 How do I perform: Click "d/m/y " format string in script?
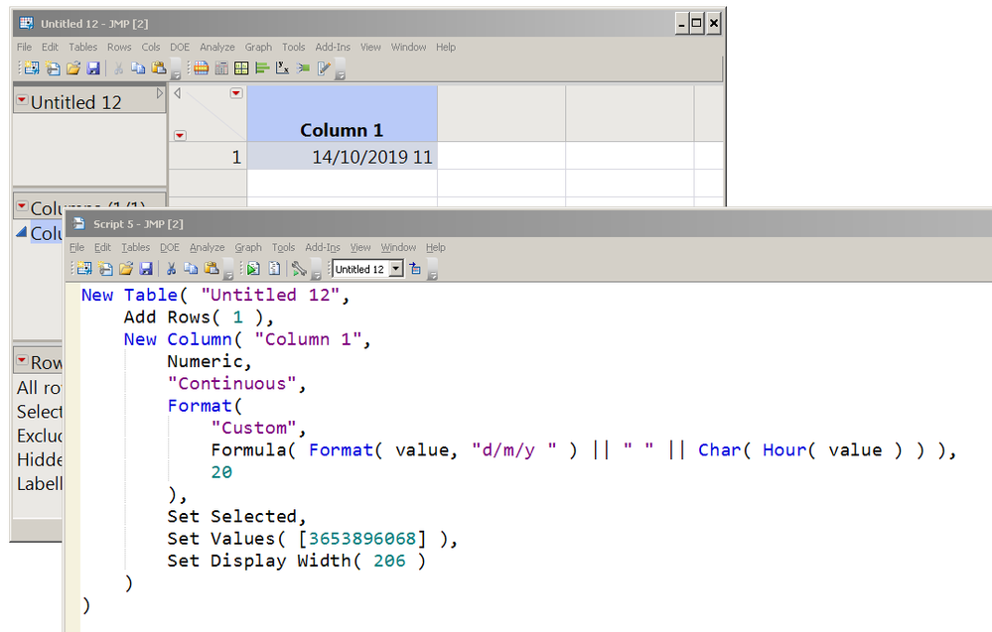[x=514, y=450]
